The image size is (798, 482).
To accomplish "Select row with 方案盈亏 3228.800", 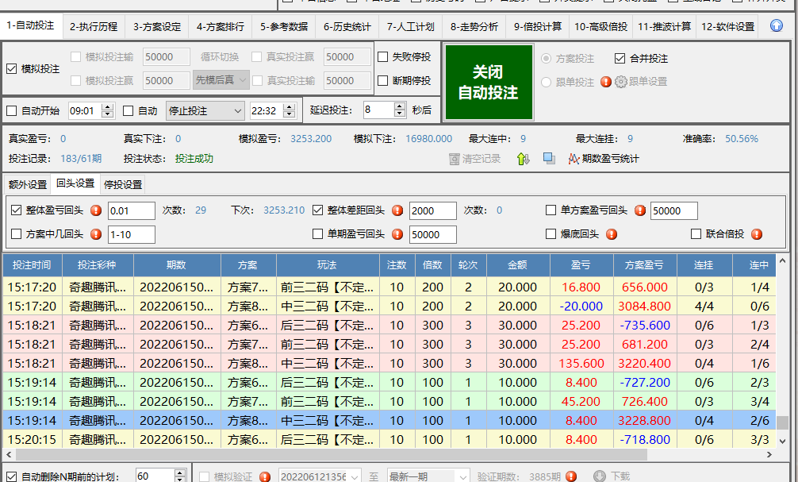I will (x=389, y=420).
